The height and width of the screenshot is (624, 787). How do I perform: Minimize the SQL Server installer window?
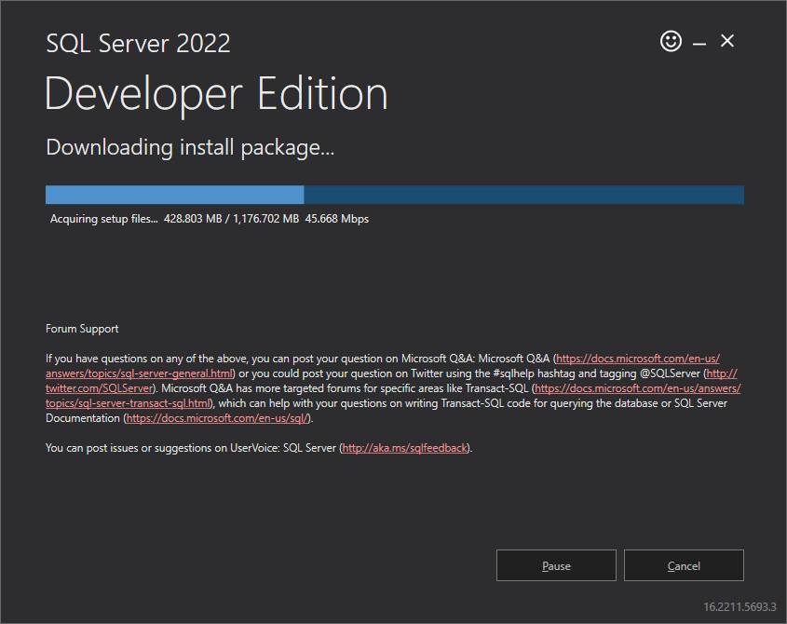pos(699,42)
